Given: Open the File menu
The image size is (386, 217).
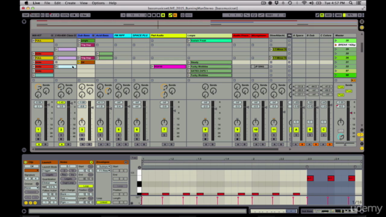Looking at the screenshot, I should (47, 3).
